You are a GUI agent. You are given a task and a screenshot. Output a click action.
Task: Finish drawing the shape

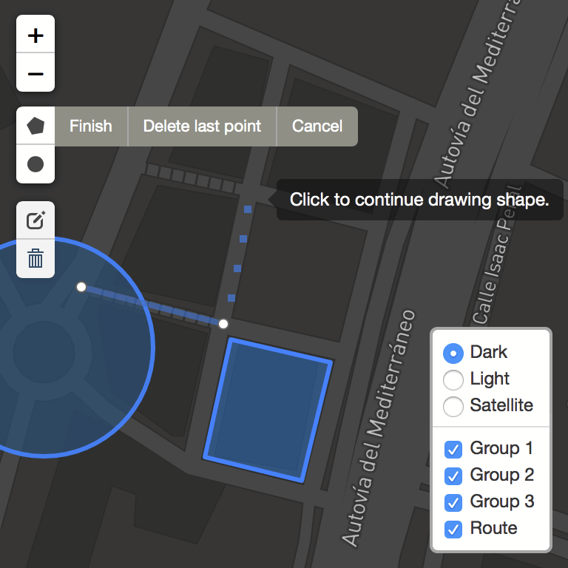(x=91, y=126)
